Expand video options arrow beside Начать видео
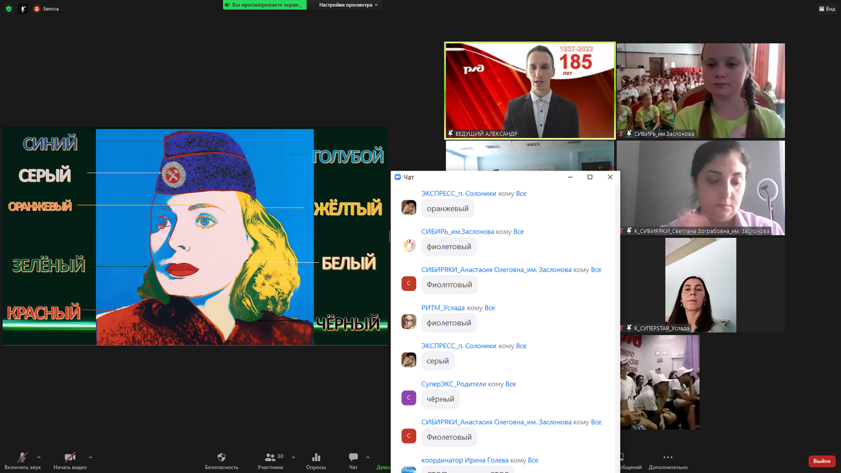 (91, 457)
